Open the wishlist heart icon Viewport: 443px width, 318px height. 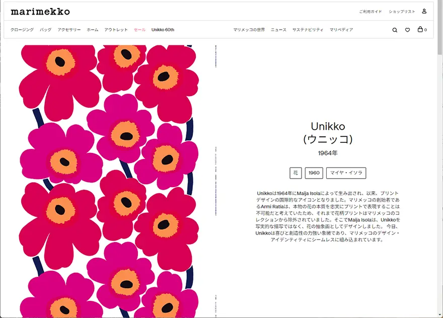tap(407, 30)
